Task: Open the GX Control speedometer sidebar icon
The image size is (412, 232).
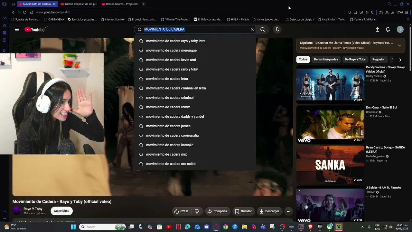Action: coord(5,19)
